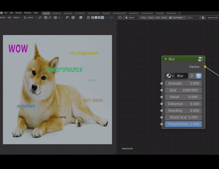
Task: Click the node group user count 2
Action: coord(192,76)
